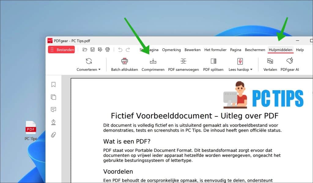Select the Hulpmiddelen tab
The width and height of the screenshot is (313, 183).
(281, 50)
